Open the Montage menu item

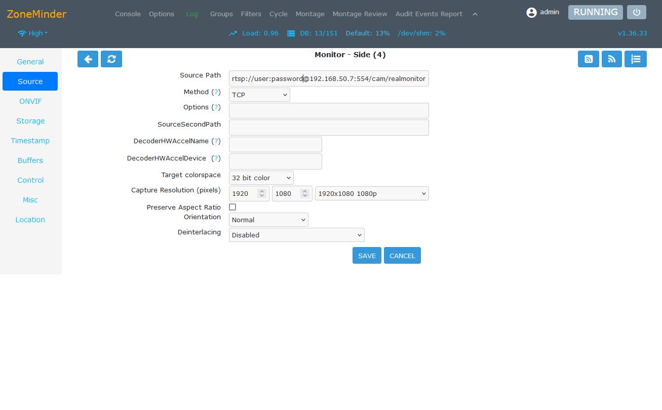pyautogui.click(x=310, y=14)
